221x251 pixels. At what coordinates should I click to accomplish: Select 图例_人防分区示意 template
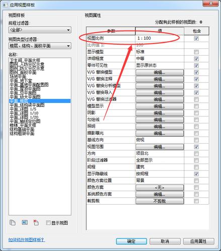(x=27, y=64)
